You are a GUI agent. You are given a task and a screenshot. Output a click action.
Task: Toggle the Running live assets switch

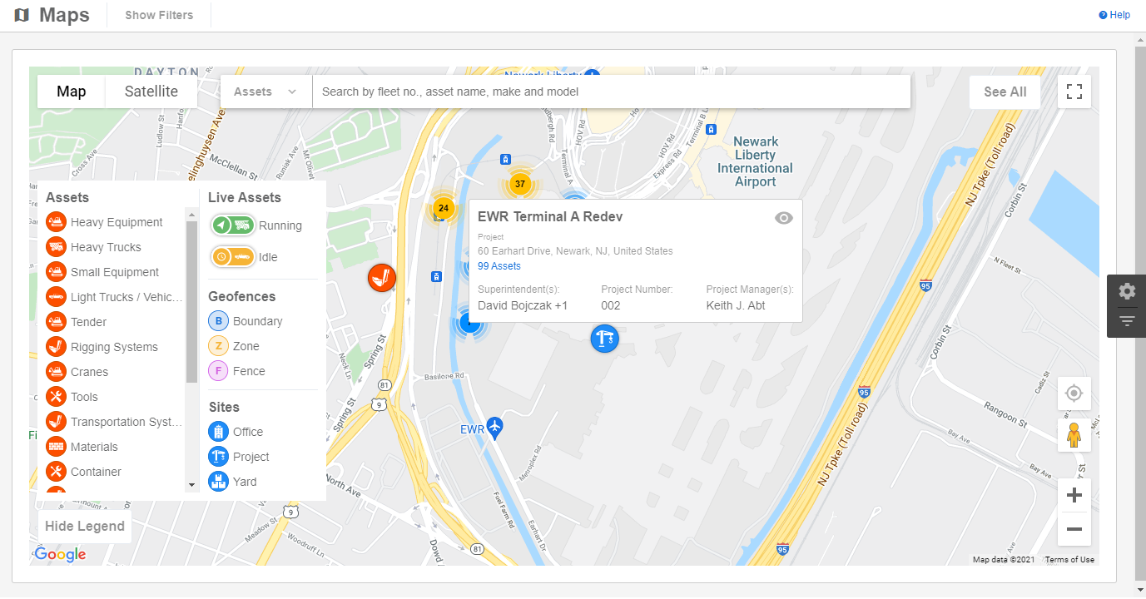point(231,225)
